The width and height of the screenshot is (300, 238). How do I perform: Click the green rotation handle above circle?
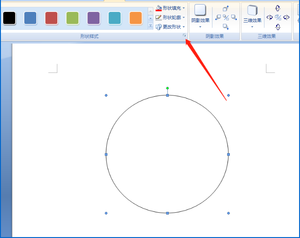pos(167,88)
